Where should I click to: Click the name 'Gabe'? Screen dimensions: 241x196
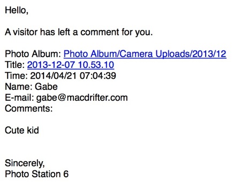point(46,87)
